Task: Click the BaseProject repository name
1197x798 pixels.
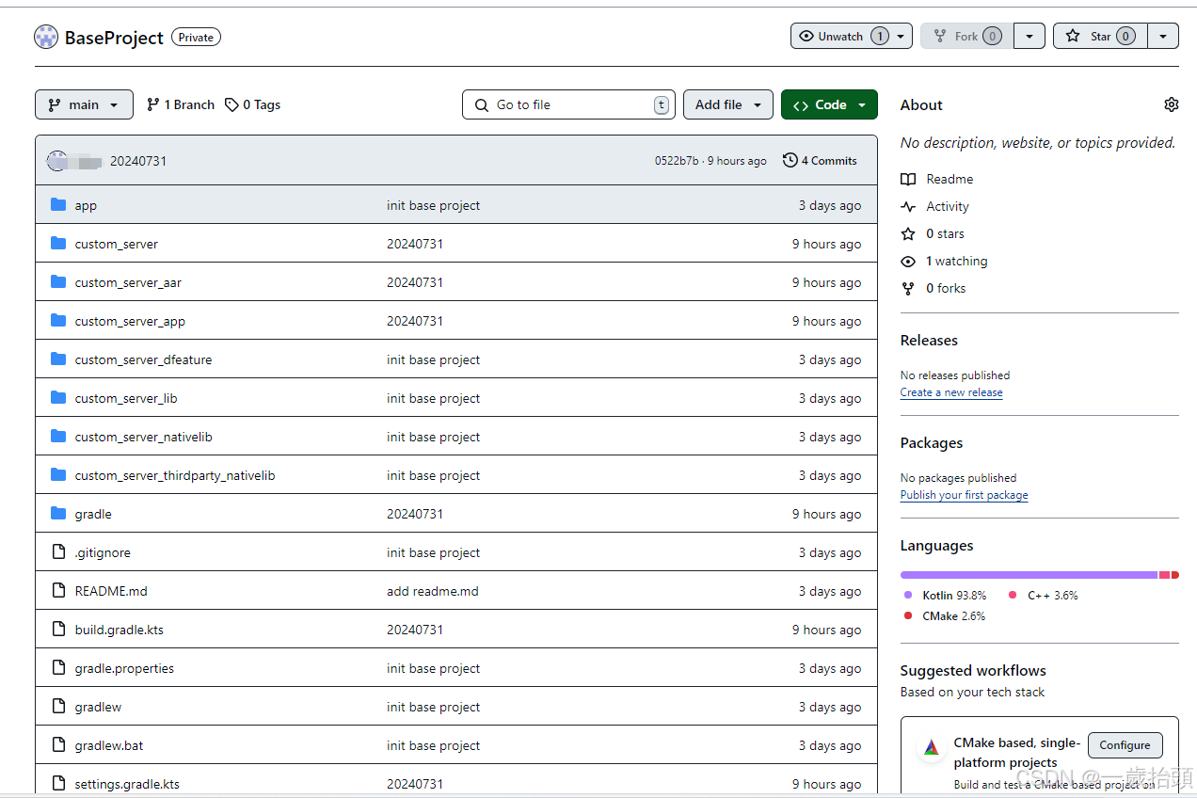Action: pyautogui.click(x=114, y=38)
